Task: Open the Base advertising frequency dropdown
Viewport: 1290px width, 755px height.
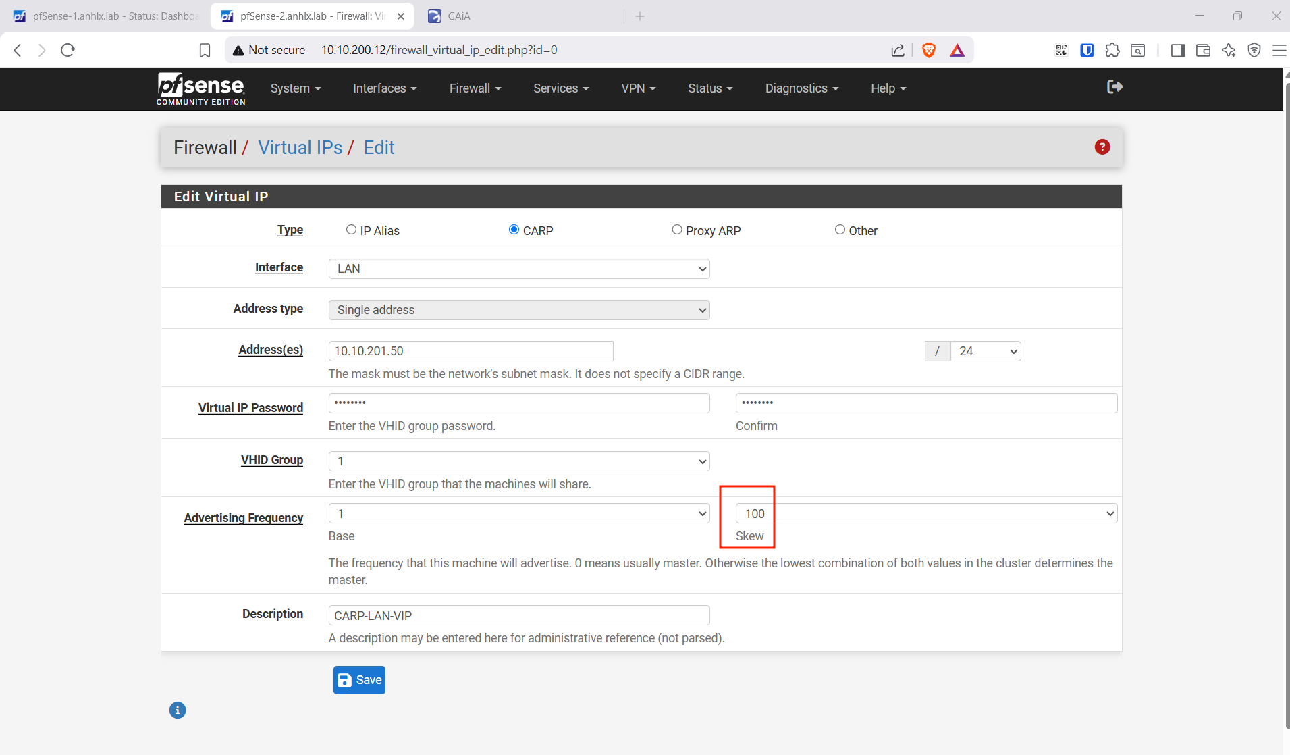Action: tap(519, 514)
